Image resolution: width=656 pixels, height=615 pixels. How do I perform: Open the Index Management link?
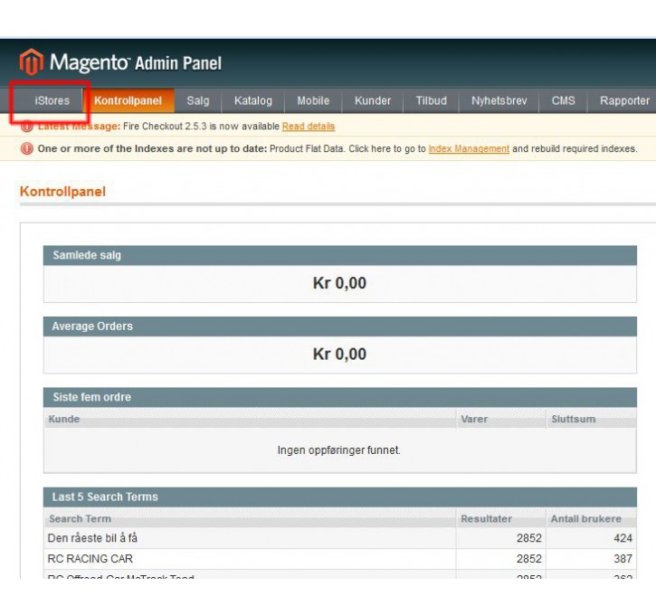click(x=469, y=149)
